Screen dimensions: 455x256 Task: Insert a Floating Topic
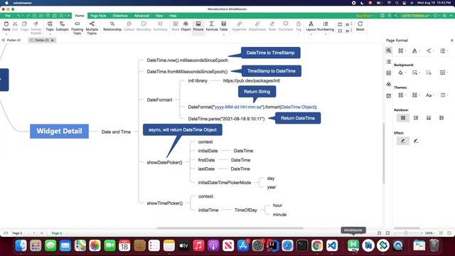[77, 28]
